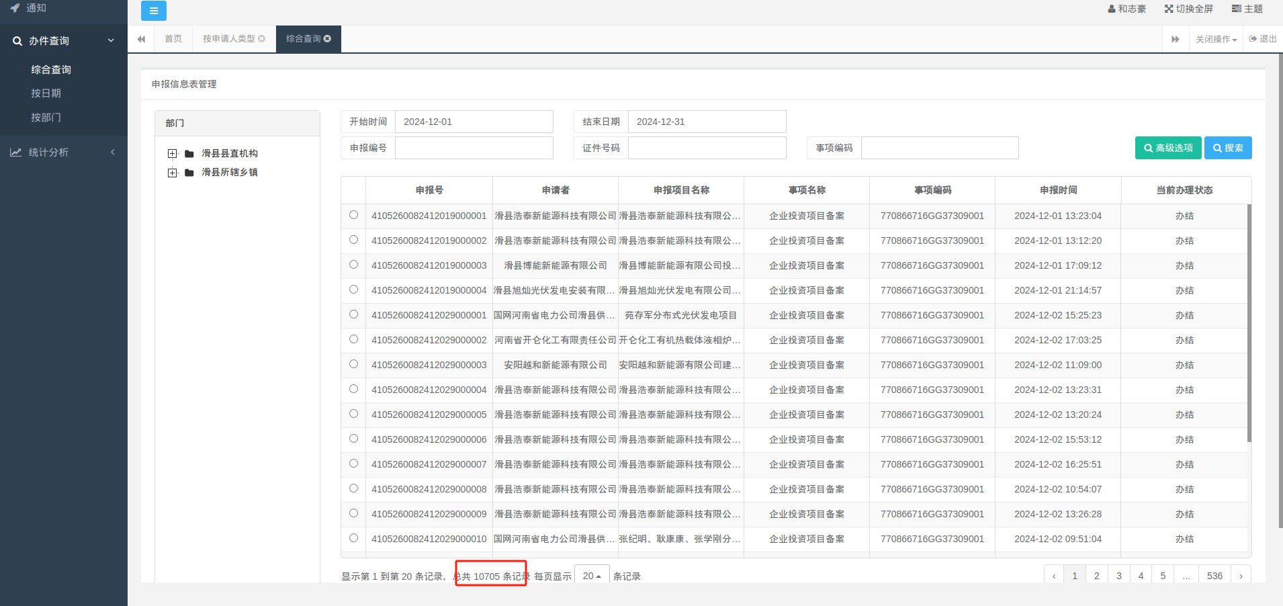Expand the 滑县所辖乡镇 tree node
This screenshot has width=1283, height=606.
(x=173, y=173)
